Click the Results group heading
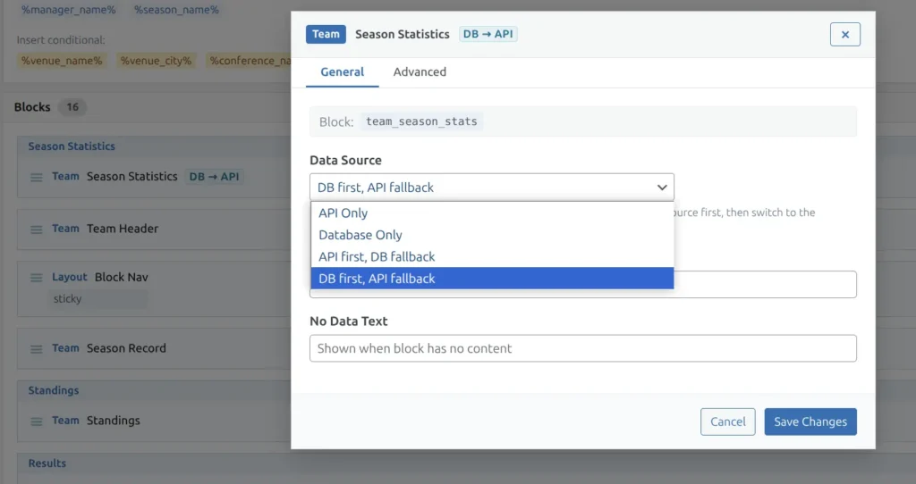The image size is (916, 484). tap(47, 463)
